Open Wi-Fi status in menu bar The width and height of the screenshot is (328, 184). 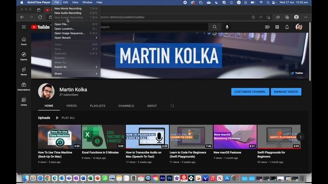[261, 3]
